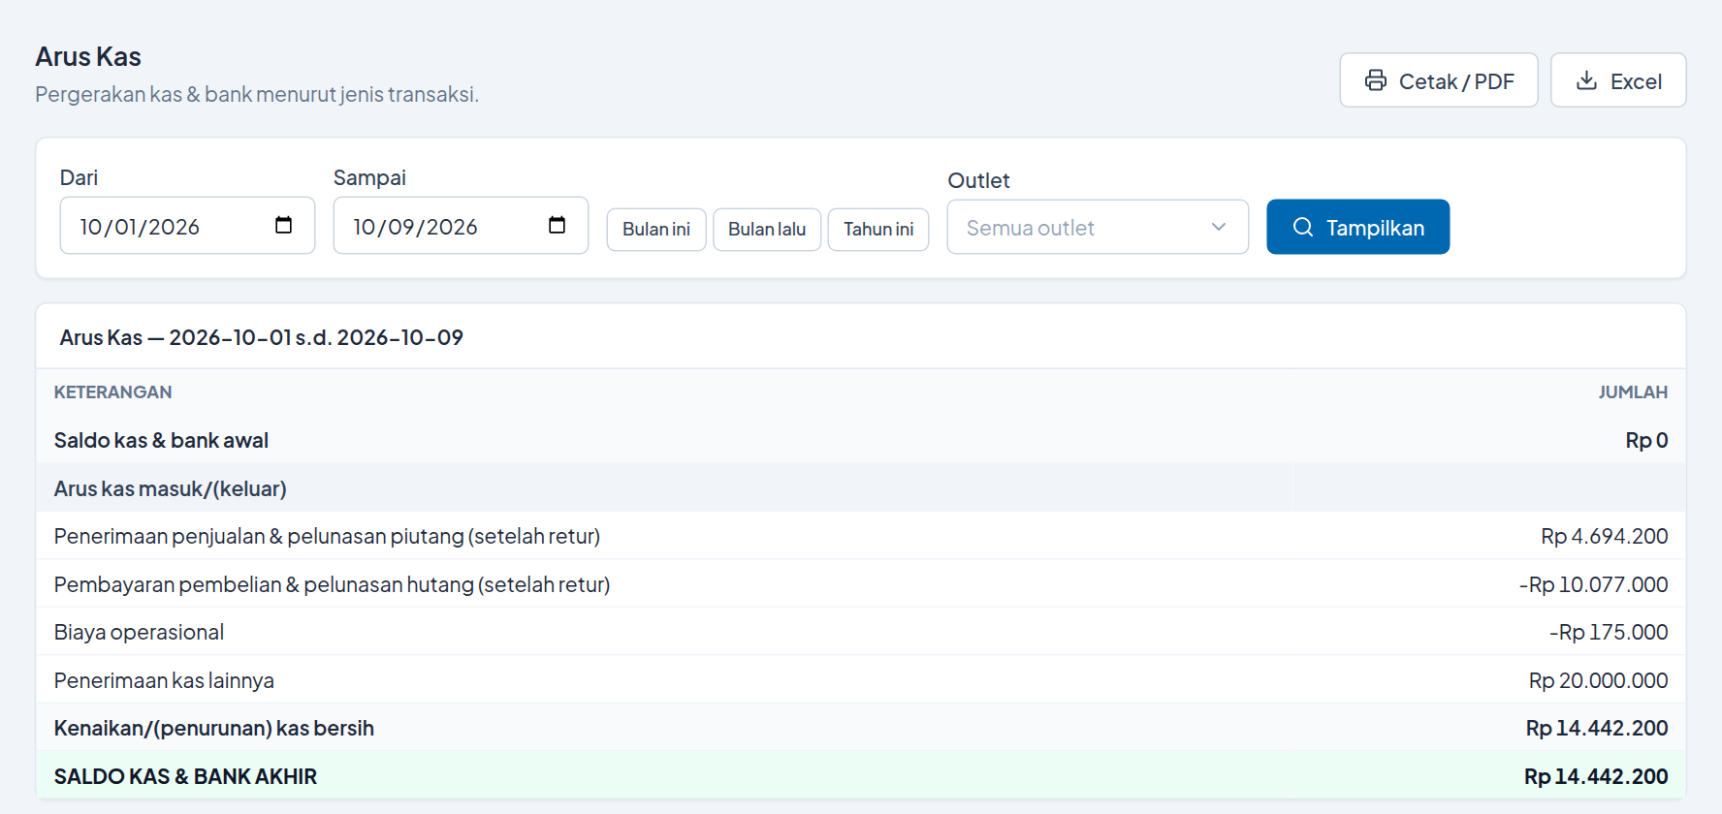
Task: Open the Semua outlet combo box
Action: point(1098,227)
